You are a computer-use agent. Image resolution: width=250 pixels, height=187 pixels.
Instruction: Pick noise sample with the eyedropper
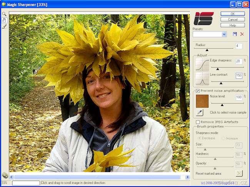tap(200, 113)
